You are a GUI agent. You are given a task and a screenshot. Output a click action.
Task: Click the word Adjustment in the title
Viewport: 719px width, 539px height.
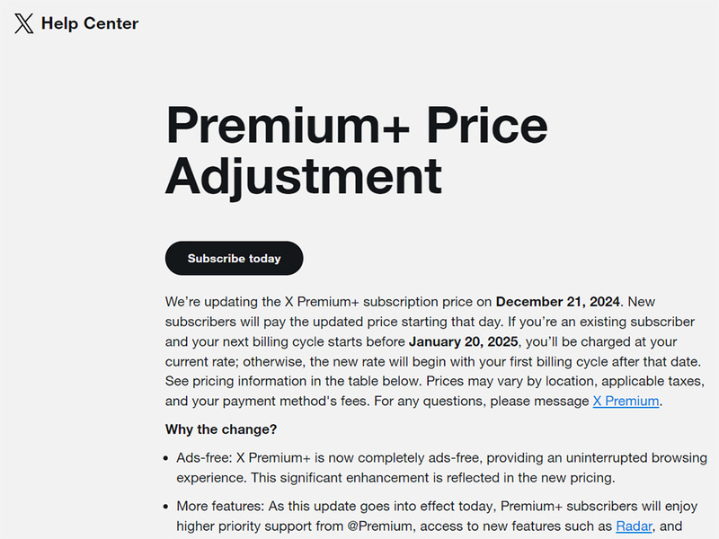(x=303, y=174)
